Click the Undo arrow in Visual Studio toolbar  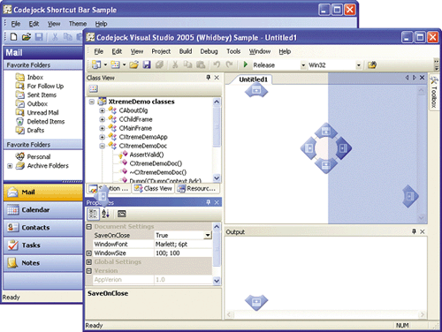[217, 64]
